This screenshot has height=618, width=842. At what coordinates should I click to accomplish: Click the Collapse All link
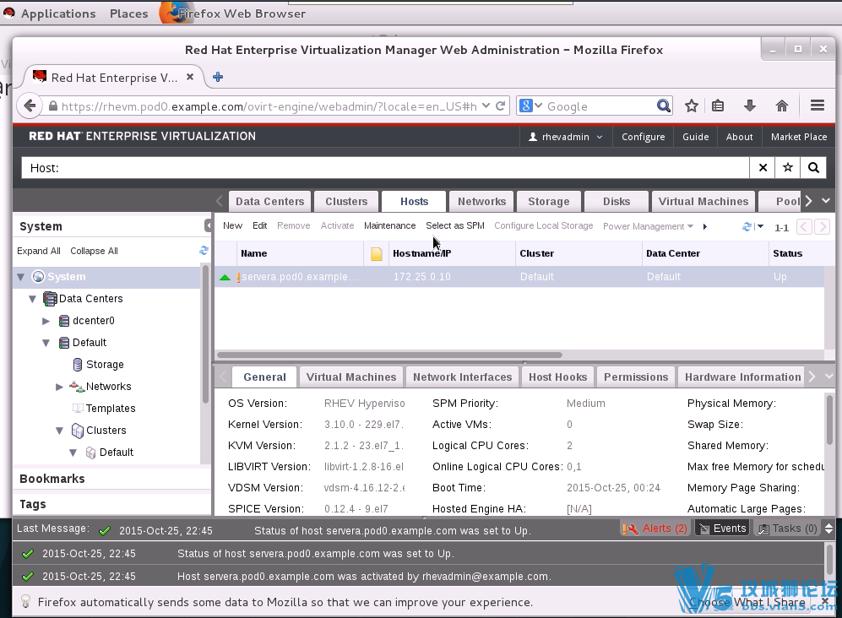[94, 251]
